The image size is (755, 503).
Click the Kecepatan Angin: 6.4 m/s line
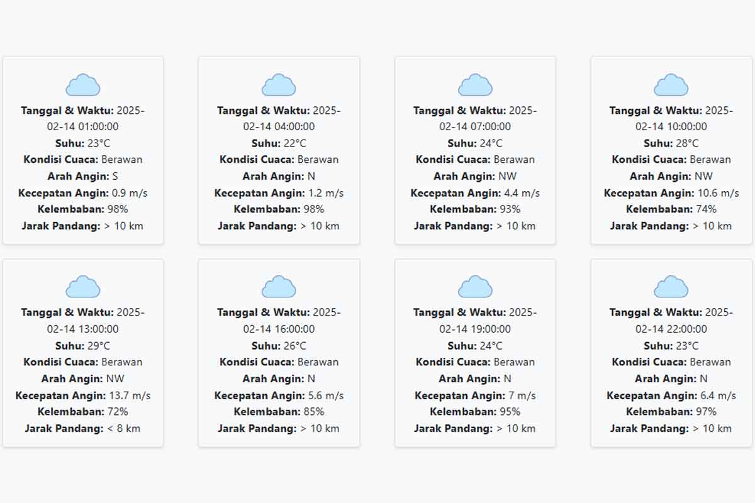point(671,395)
